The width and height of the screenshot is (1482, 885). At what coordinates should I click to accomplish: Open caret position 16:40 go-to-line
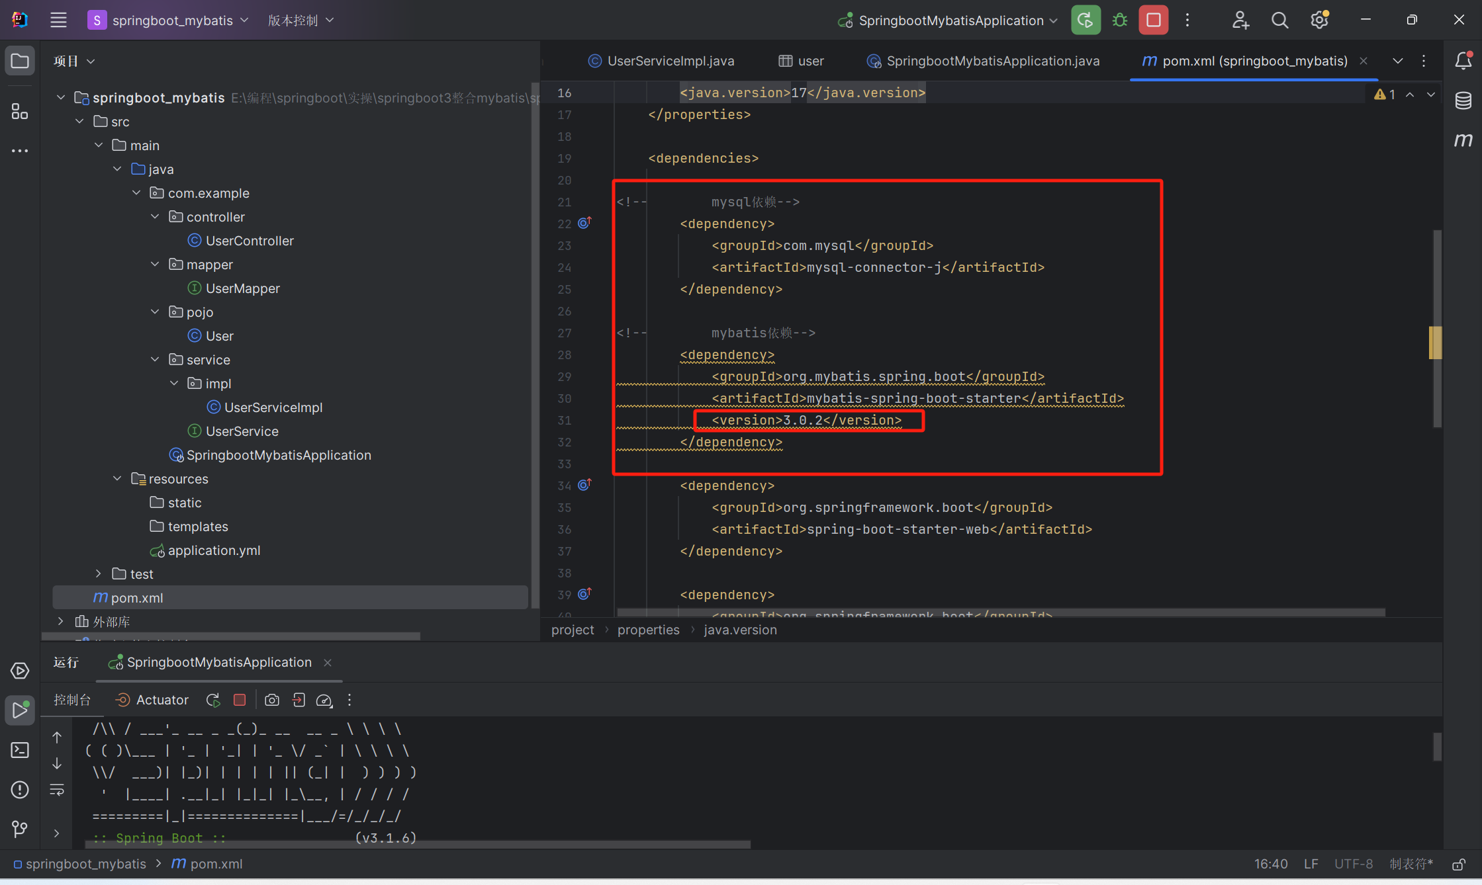pos(1271,864)
